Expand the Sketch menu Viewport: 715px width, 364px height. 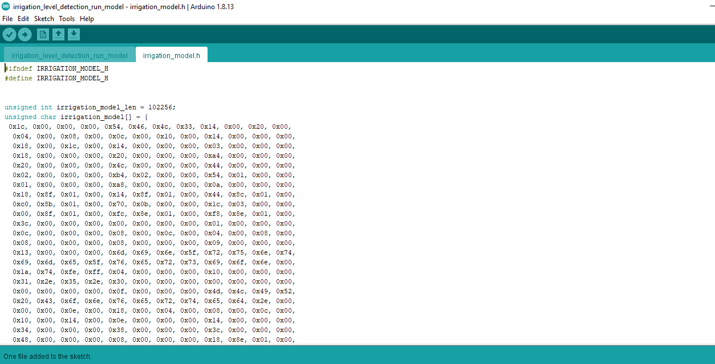click(x=44, y=19)
